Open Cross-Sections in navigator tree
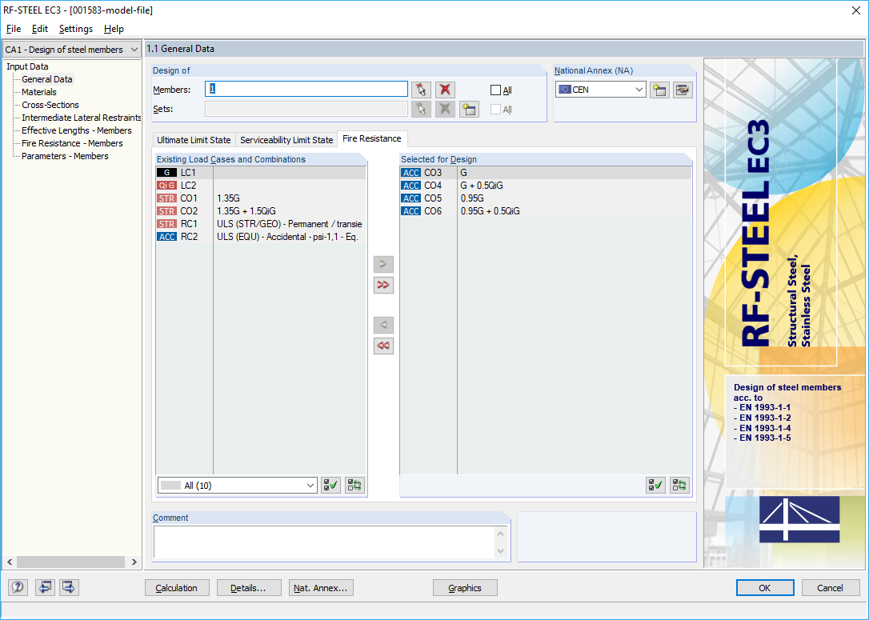The image size is (869, 620). pos(50,105)
